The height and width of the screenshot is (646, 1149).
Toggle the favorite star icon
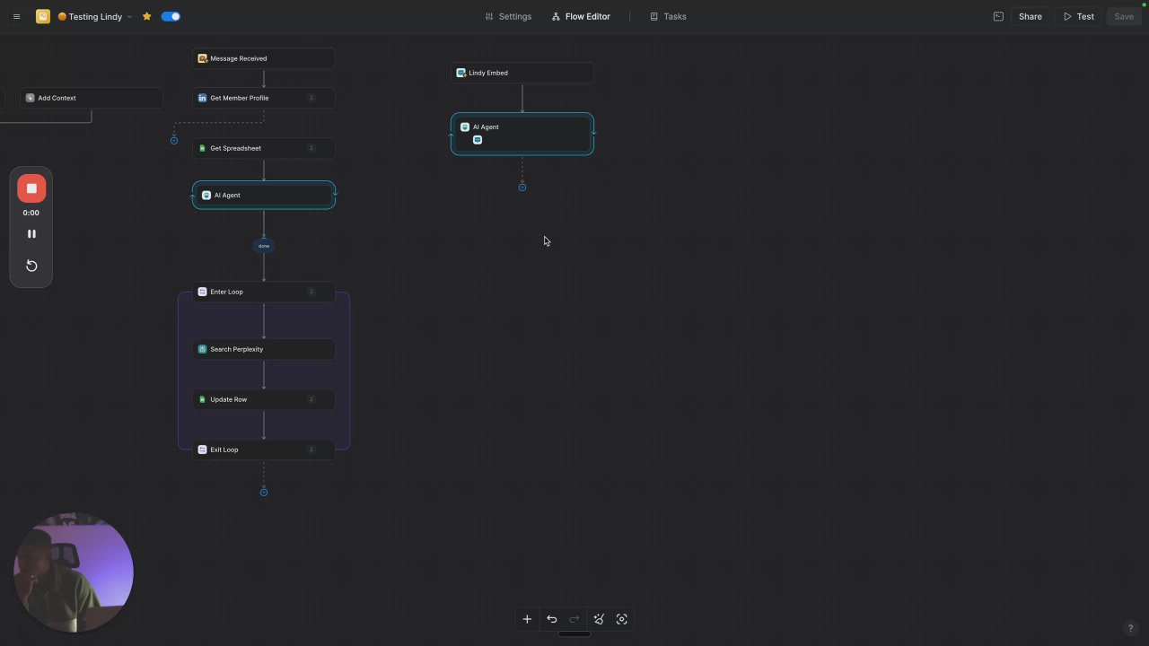tap(146, 16)
